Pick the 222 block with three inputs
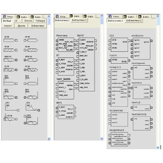 [x=119, y=45]
